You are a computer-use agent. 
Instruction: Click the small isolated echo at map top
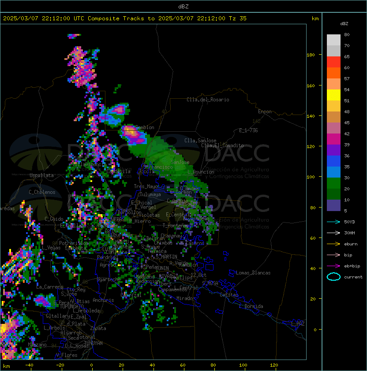74,36
